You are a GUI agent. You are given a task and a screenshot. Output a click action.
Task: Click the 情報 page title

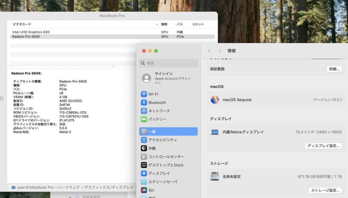(x=232, y=51)
